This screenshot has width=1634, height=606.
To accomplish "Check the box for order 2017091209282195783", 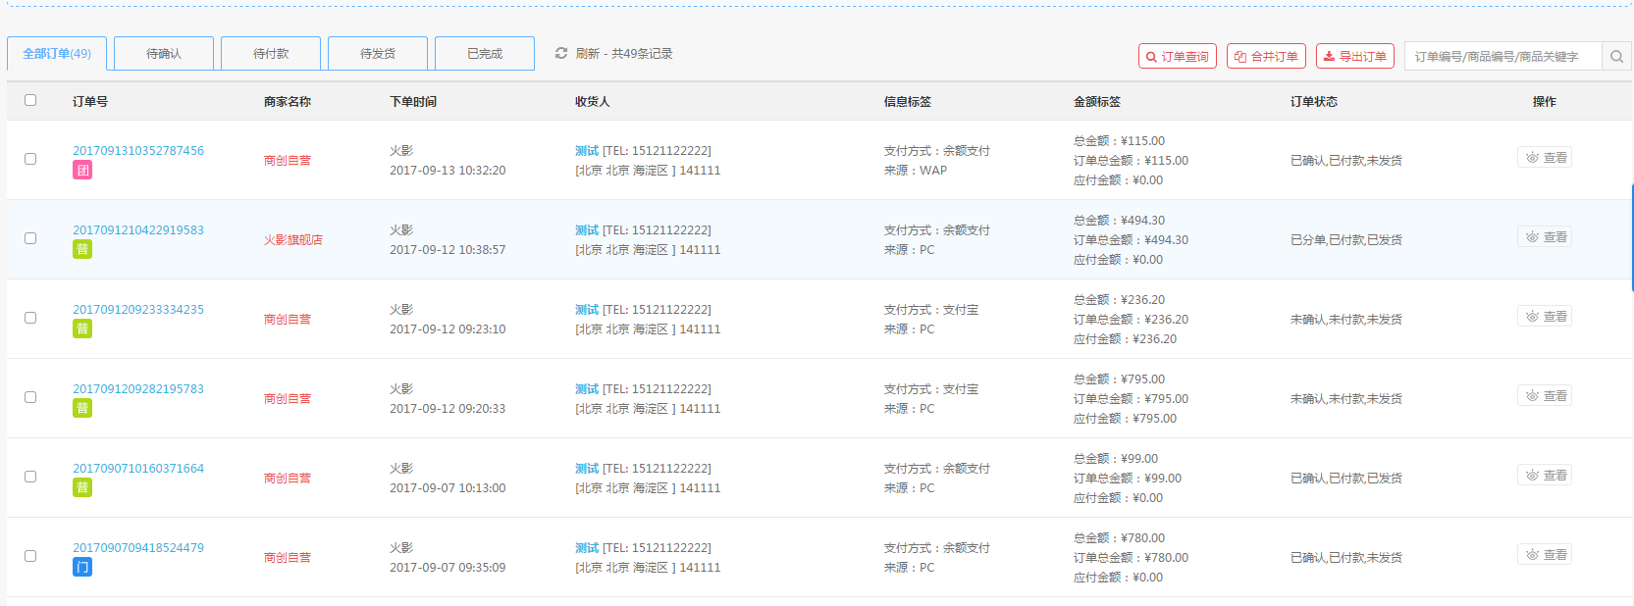I will click(x=30, y=397).
